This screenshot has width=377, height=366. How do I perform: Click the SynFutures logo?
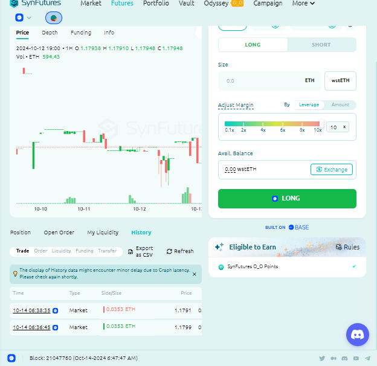tap(36, 3)
